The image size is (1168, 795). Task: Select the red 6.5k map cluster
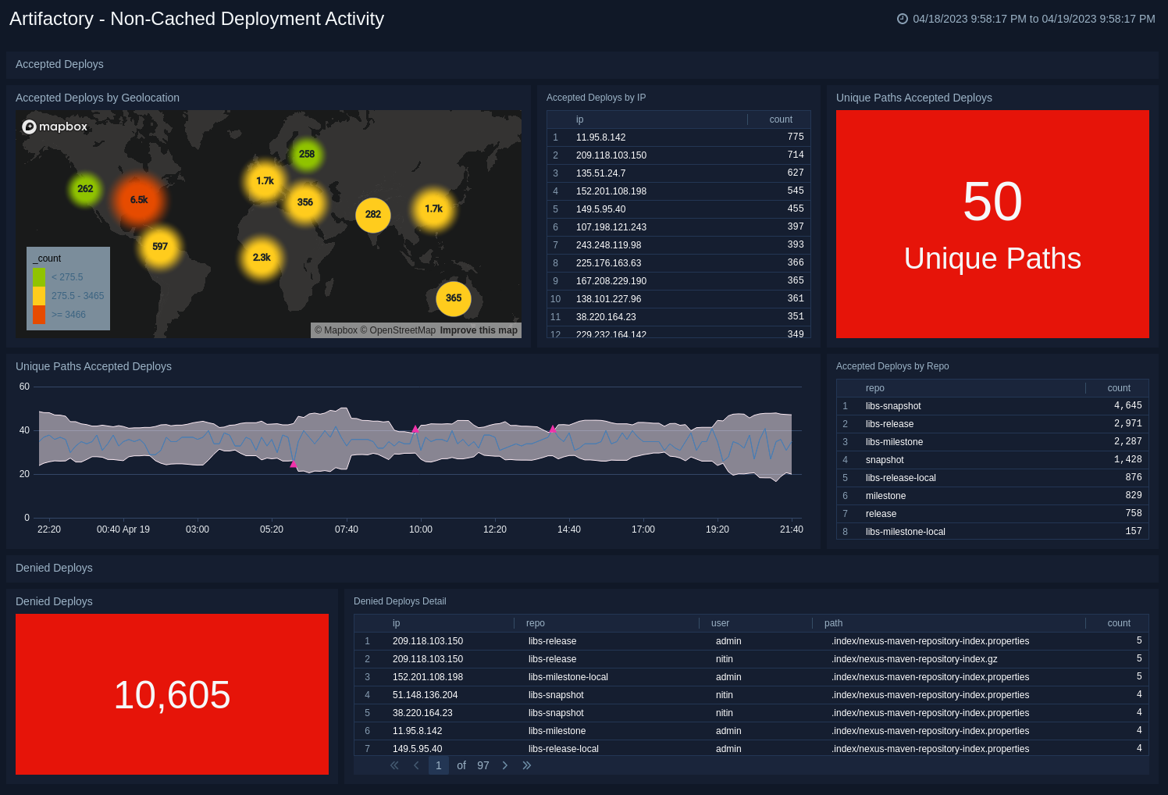[x=139, y=200]
